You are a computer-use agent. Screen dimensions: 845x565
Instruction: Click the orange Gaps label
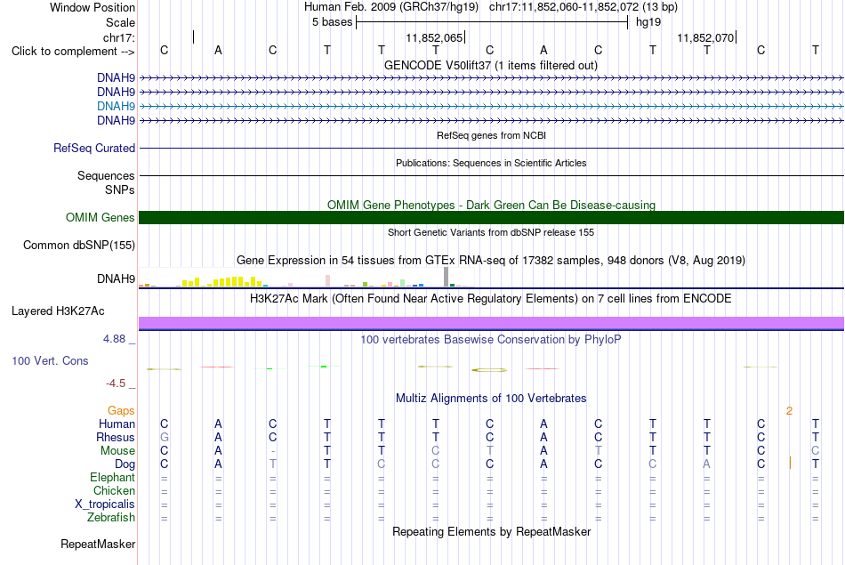click(x=121, y=411)
